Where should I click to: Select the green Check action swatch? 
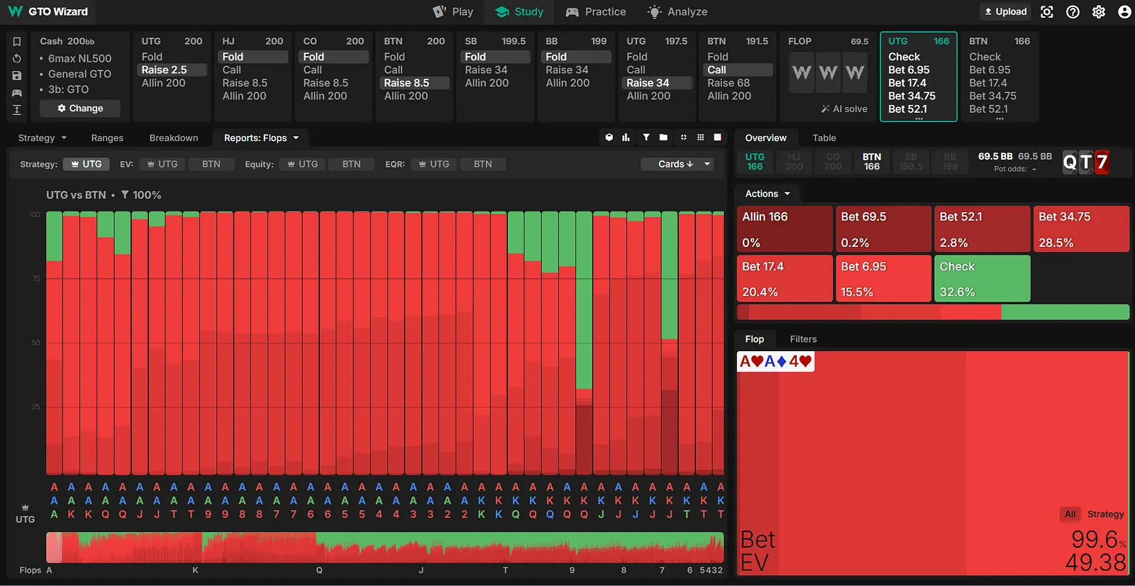click(x=982, y=279)
